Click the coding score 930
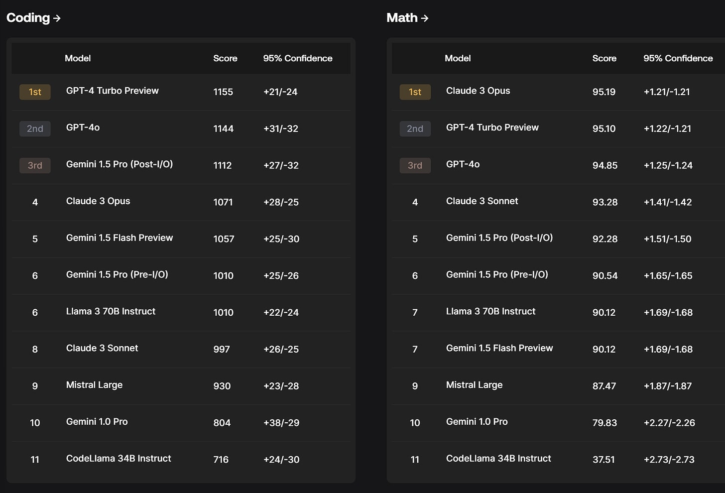The height and width of the screenshot is (493, 725). (222, 386)
